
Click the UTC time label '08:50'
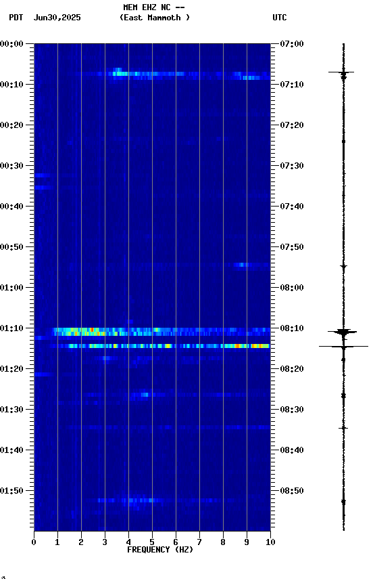[x=291, y=492]
